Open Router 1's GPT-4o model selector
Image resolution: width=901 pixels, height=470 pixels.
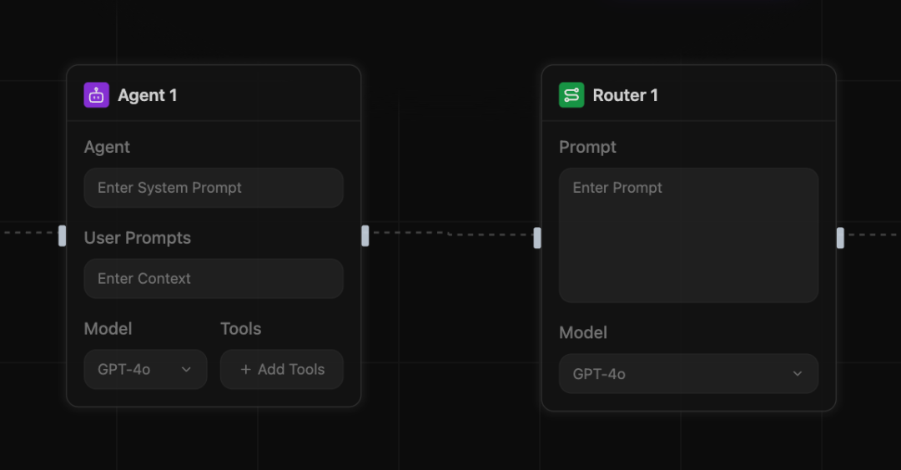(x=688, y=374)
